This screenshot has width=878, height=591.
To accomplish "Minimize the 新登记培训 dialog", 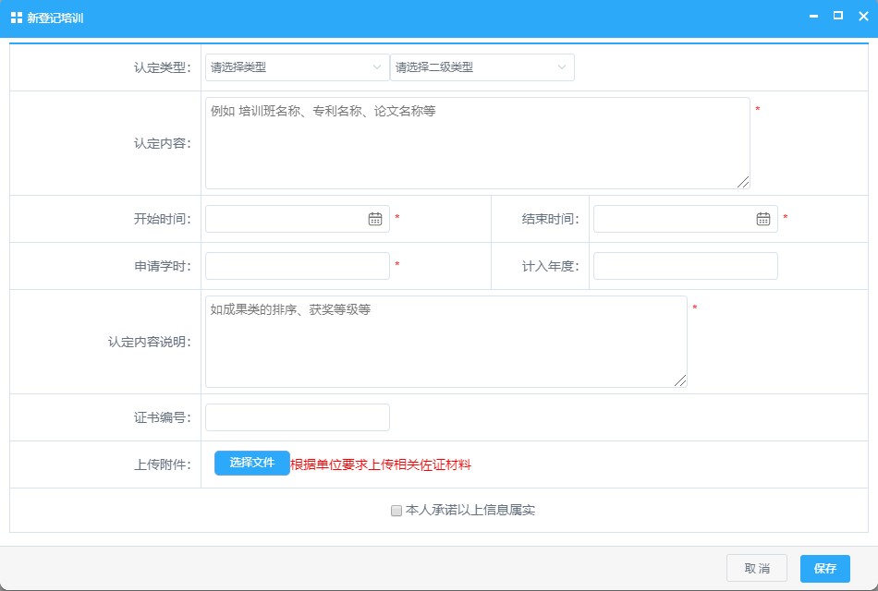I will tap(813, 17).
